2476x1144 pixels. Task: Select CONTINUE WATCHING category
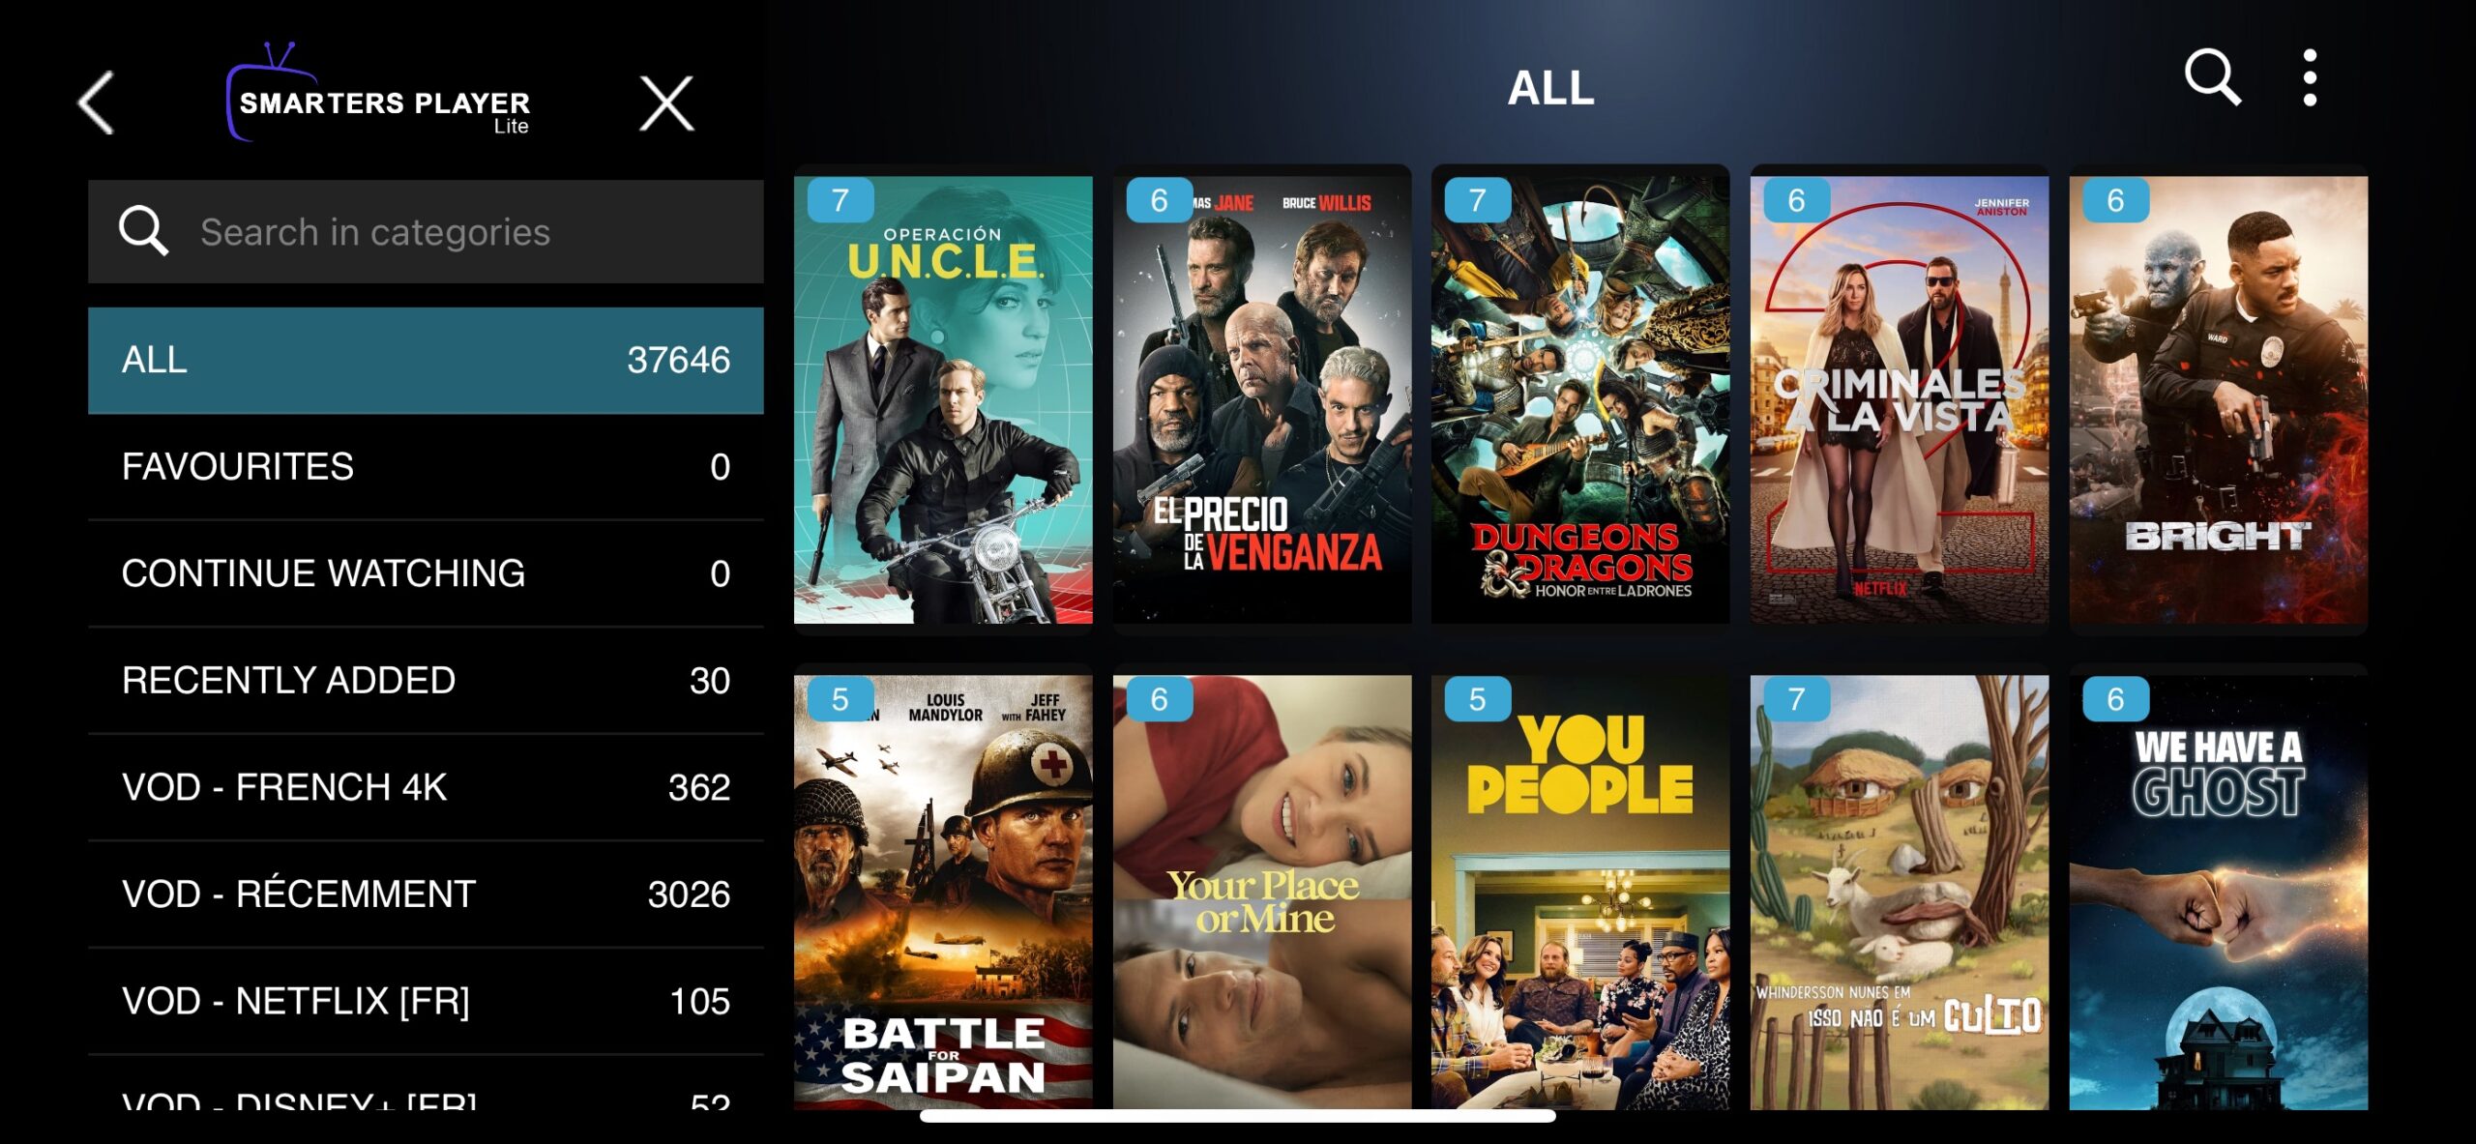[426, 573]
